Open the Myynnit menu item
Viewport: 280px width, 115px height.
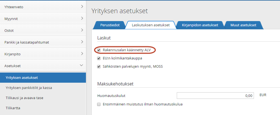pos(13,19)
